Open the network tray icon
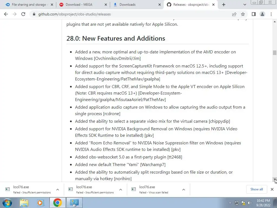 coord(236,203)
